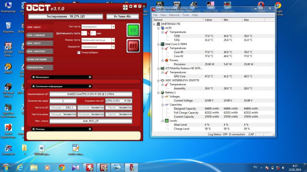Open the Режим теста dropdown
Screen dimensions: 307x172
click(x=113, y=40)
